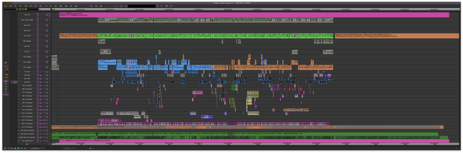Click the speaker icon beside the audio meter
Image resolution: width=463 pixels, height=153 pixels.
tap(126, 6)
